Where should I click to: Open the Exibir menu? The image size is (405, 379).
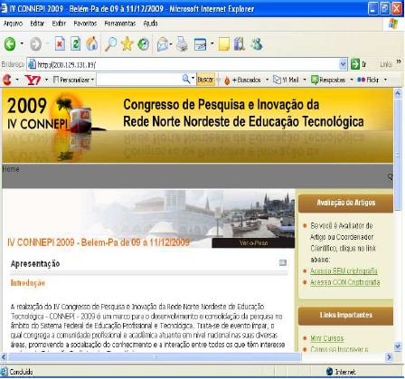tap(59, 24)
